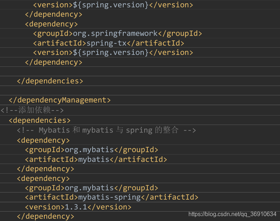Click the opening dependency tag above mybatis-spring groupId
This screenshot has height=221, width=280.
pos(43,178)
